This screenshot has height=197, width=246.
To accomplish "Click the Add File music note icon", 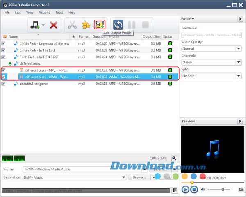I will click(35, 25).
